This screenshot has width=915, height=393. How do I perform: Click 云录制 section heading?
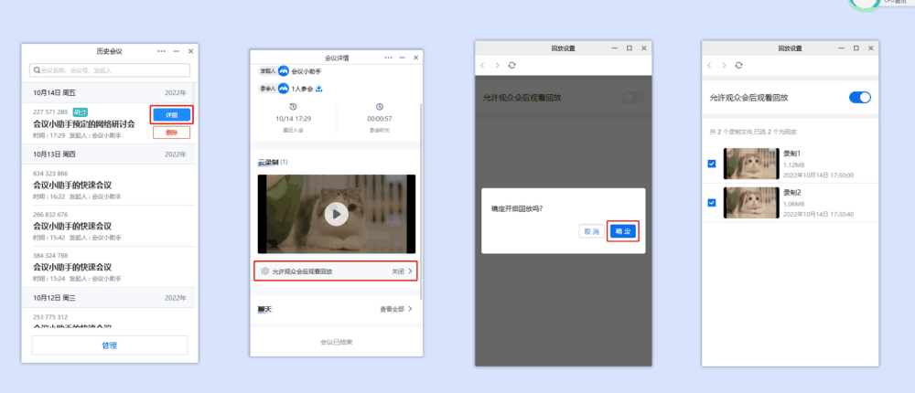(269, 162)
